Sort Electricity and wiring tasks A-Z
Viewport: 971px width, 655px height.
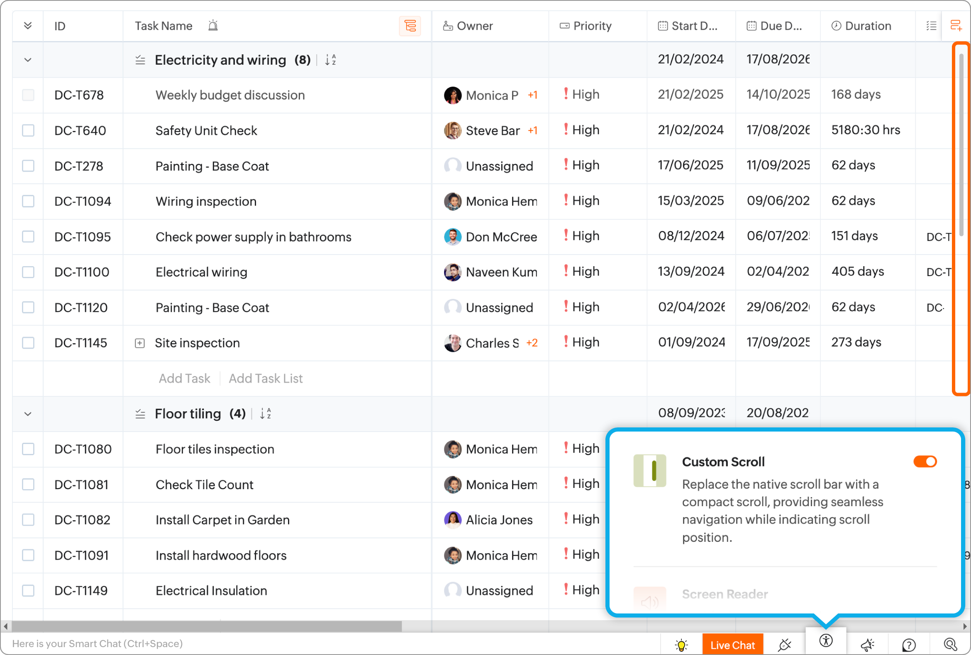tap(330, 60)
